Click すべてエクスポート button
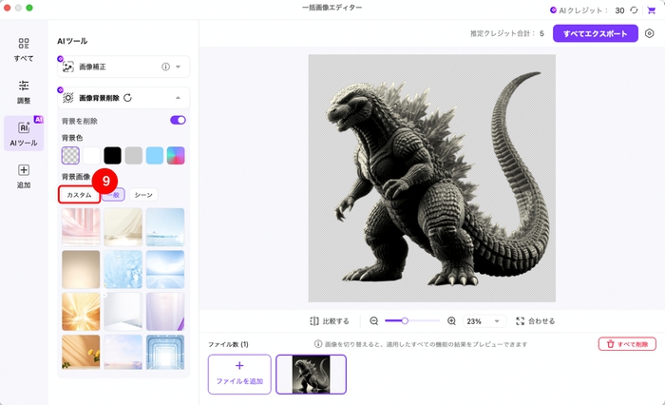The image size is (665, 405). click(595, 33)
